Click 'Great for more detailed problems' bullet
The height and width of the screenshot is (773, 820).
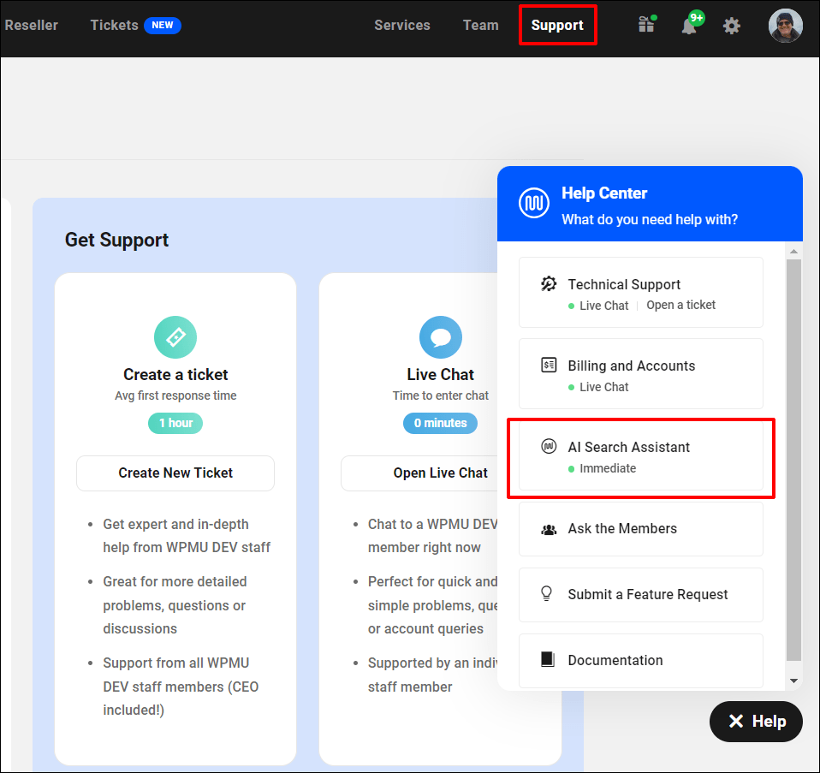coord(175,605)
